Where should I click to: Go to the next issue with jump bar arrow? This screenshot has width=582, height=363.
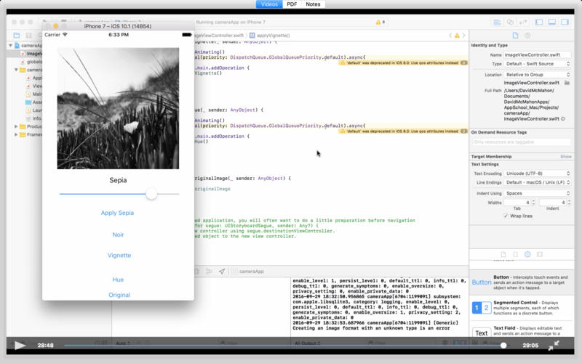[x=463, y=36]
